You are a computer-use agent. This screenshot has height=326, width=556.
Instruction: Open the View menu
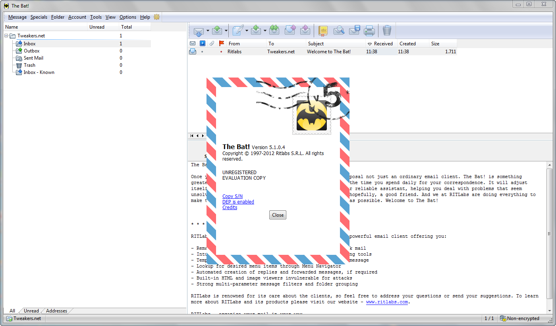(x=110, y=17)
